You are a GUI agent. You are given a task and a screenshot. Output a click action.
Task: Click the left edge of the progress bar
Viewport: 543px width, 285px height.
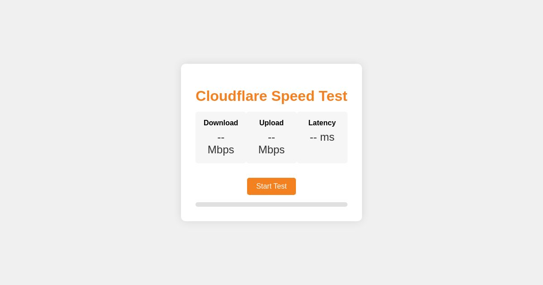(198, 204)
